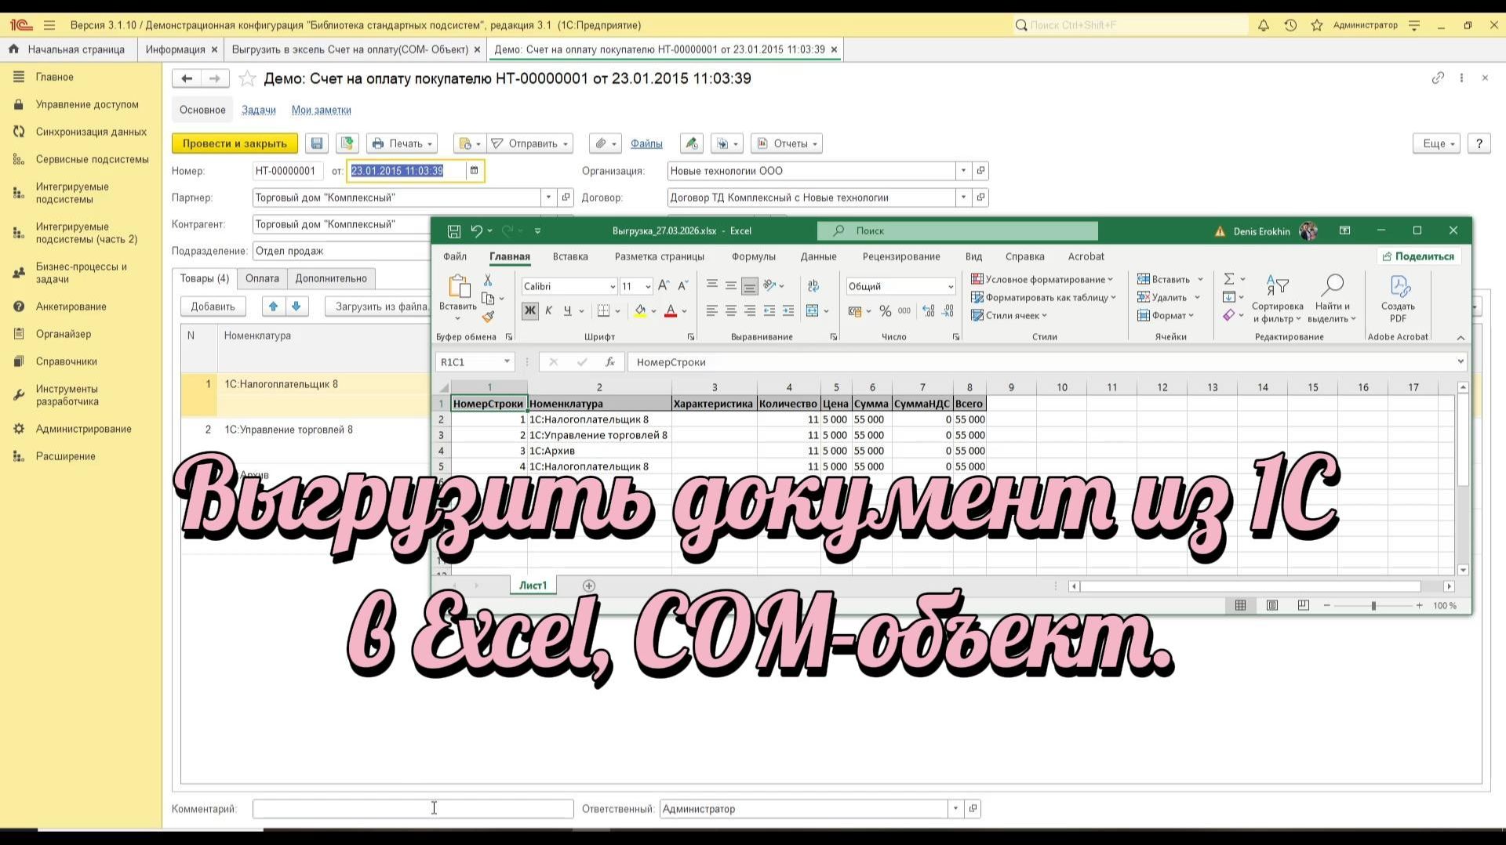Open the Анкетирование section in sidebar
1506x845 pixels.
click(x=71, y=306)
